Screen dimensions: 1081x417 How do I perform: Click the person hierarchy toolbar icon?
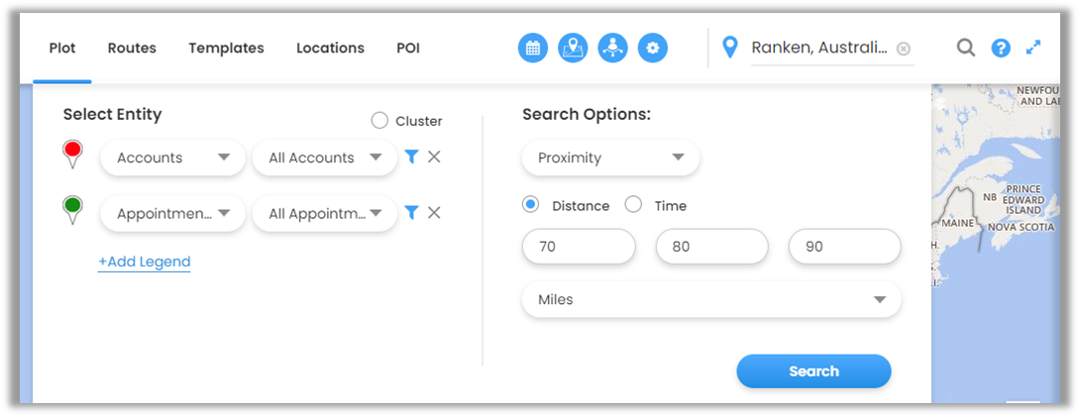pyautogui.click(x=612, y=48)
